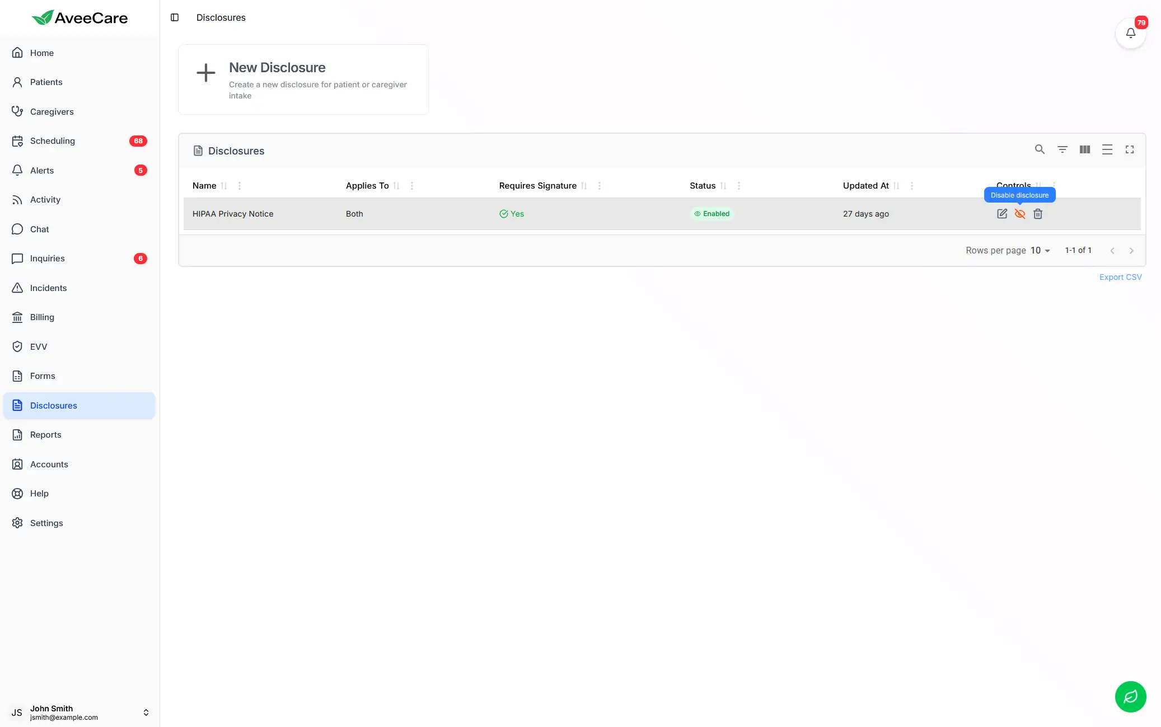Open the search icon in Disclosures table
This screenshot has height=727, width=1161.
click(x=1040, y=149)
